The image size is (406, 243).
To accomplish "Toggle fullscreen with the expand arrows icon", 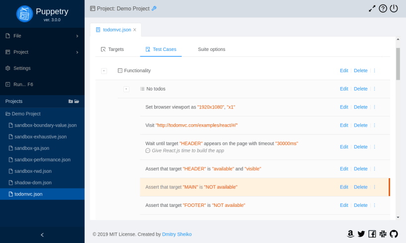I will tap(372, 8).
